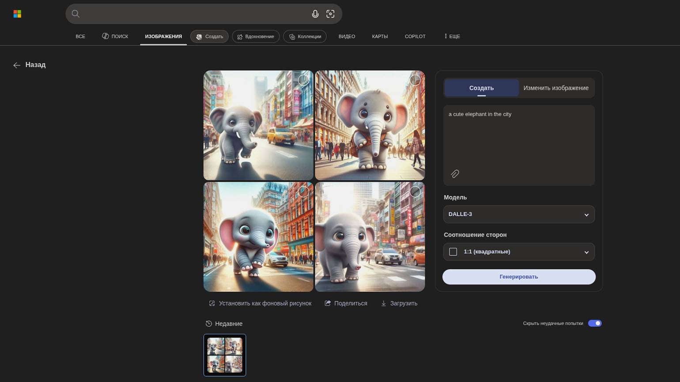Open the DALLE-3 model dropdown
680x382 pixels.
pyautogui.click(x=519, y=214)
